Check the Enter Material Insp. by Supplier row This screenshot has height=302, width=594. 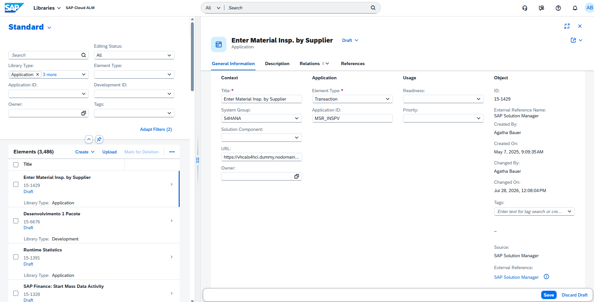(x=16, y=184)
